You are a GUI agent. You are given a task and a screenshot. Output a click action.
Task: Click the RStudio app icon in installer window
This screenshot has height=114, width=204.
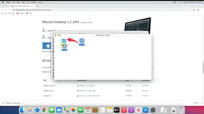tap(82, 41)
